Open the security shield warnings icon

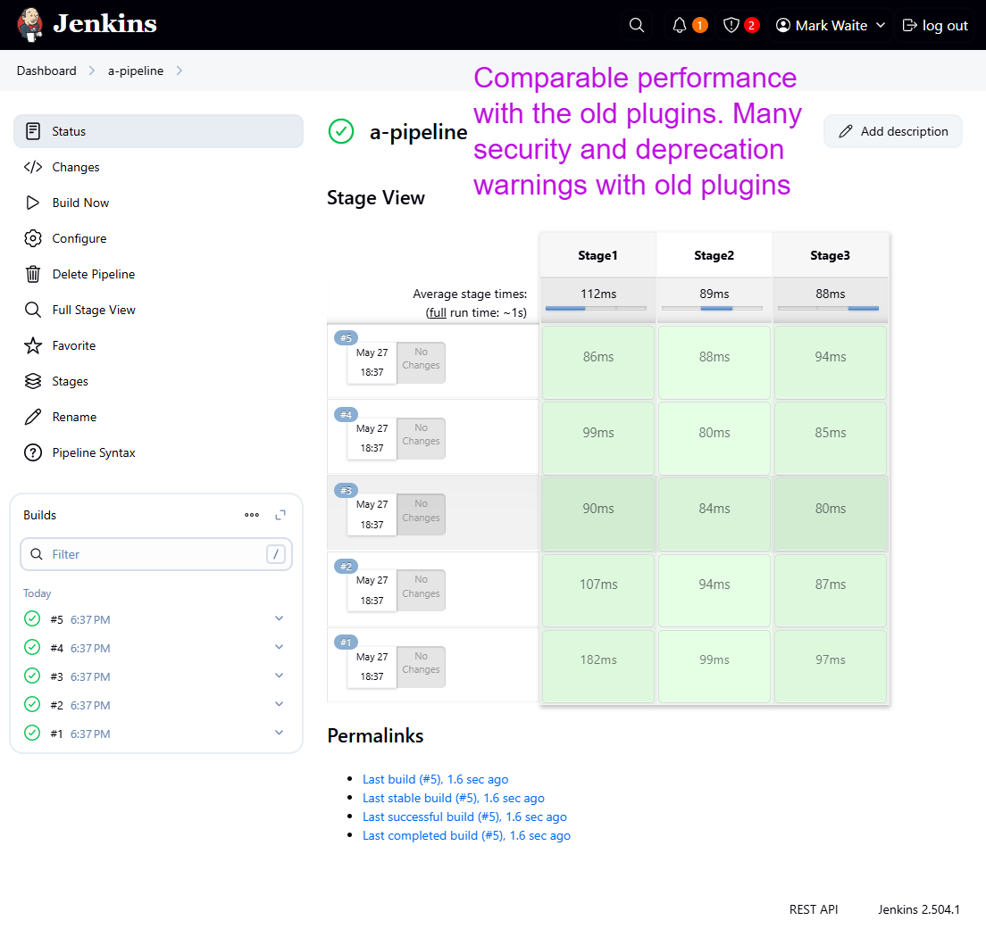tap(731, 25)
